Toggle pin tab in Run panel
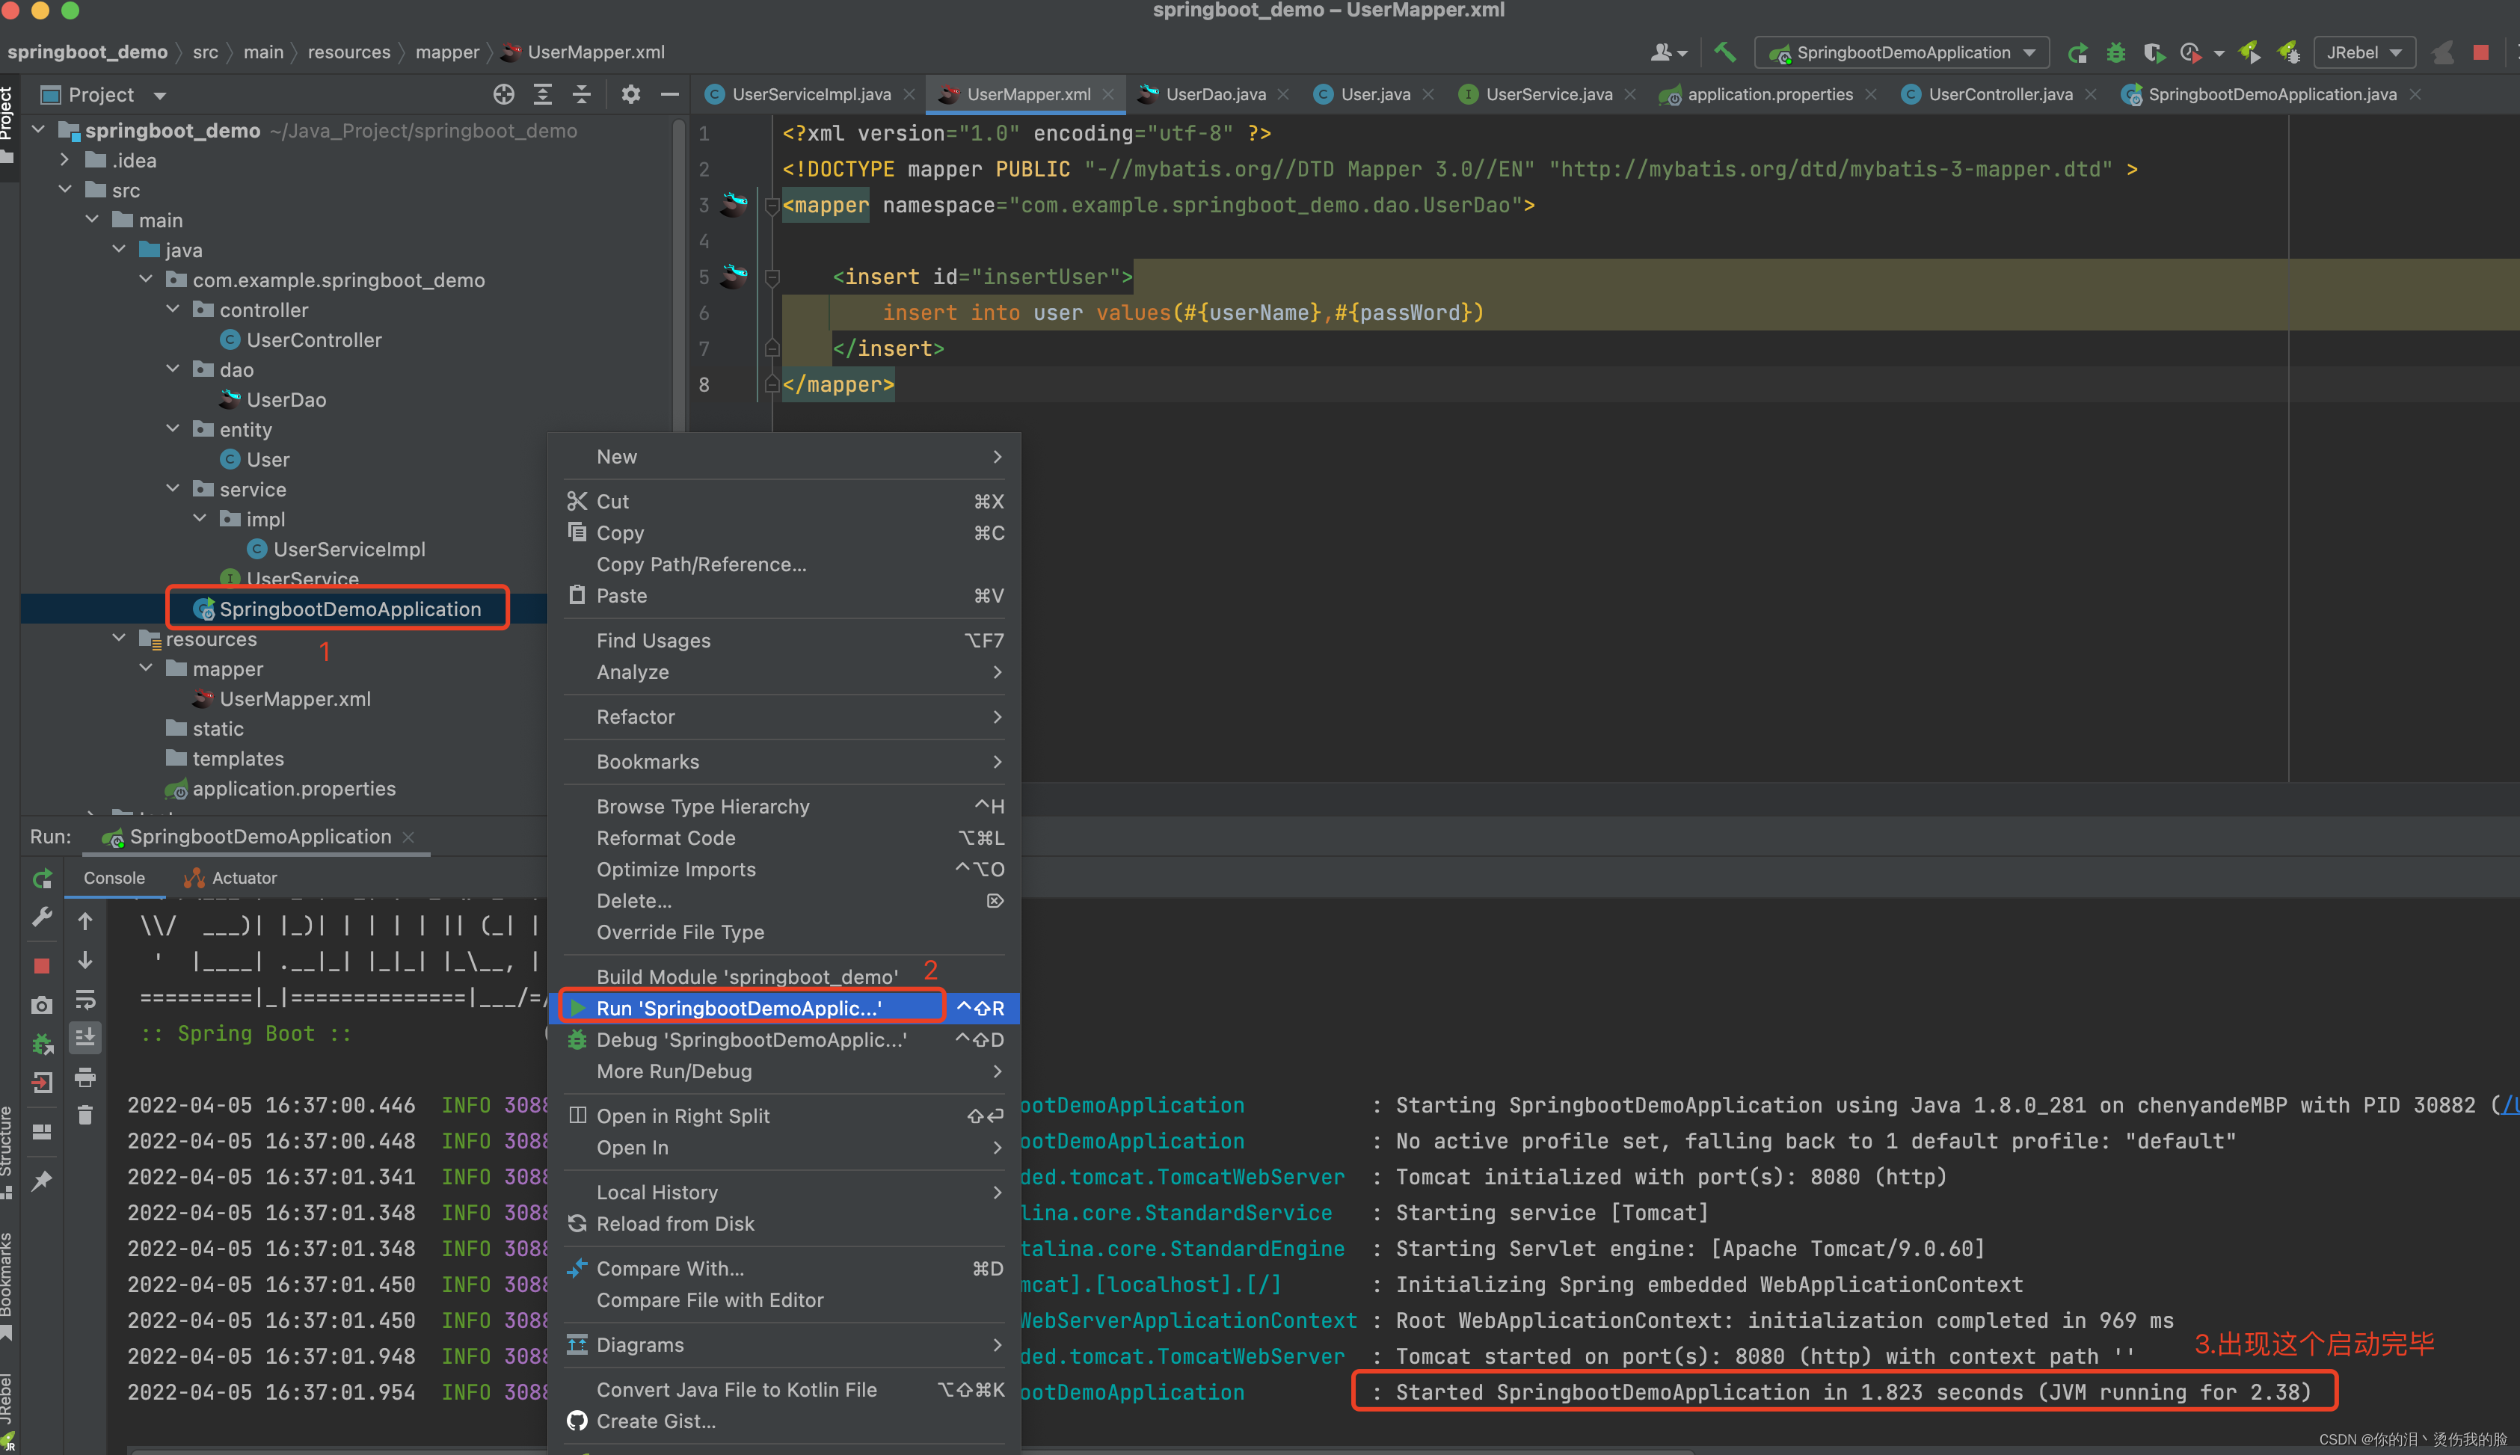2520x1455 pixels. pos(42,1181)
